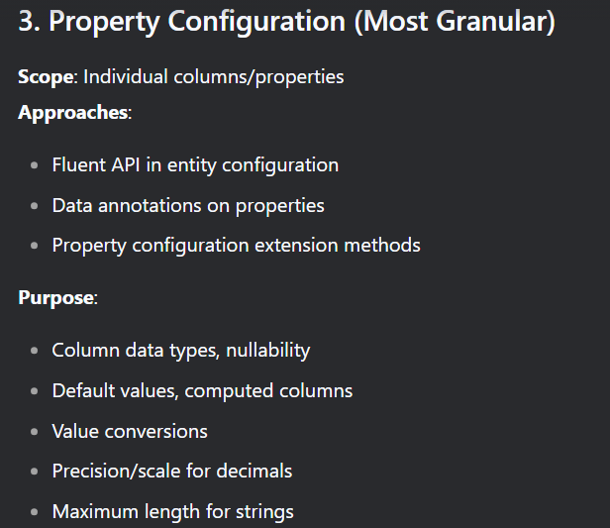Click Maximum length for strings item
The height and width of the screenshot is (528, 610).
click(x=172, y=512)
